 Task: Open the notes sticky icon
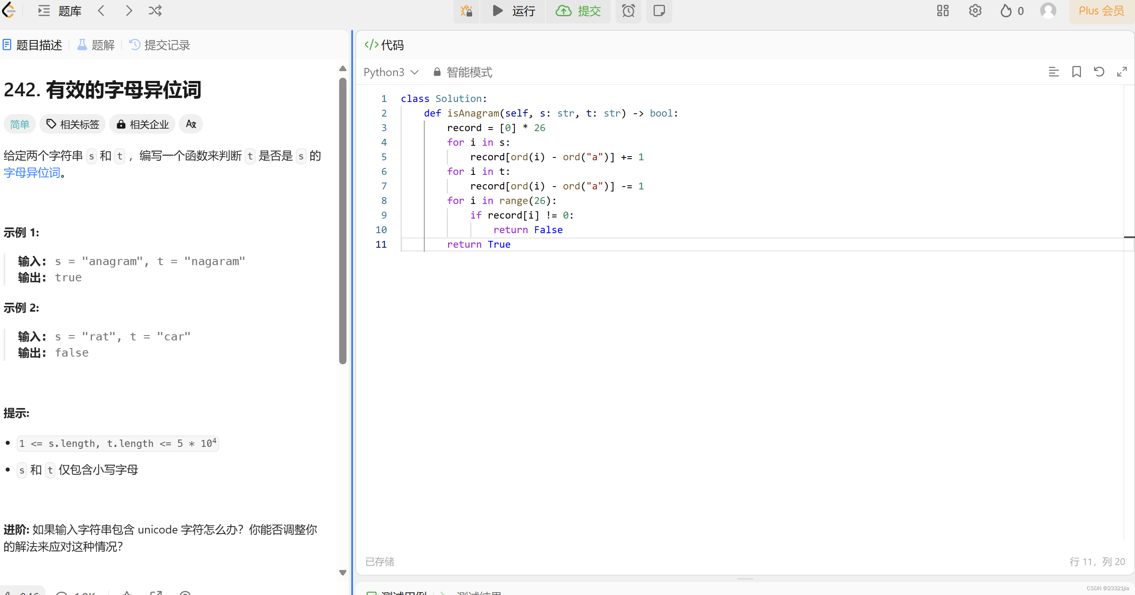pos(659,11)
